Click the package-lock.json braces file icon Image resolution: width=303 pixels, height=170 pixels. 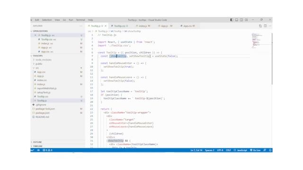point(34,109)
